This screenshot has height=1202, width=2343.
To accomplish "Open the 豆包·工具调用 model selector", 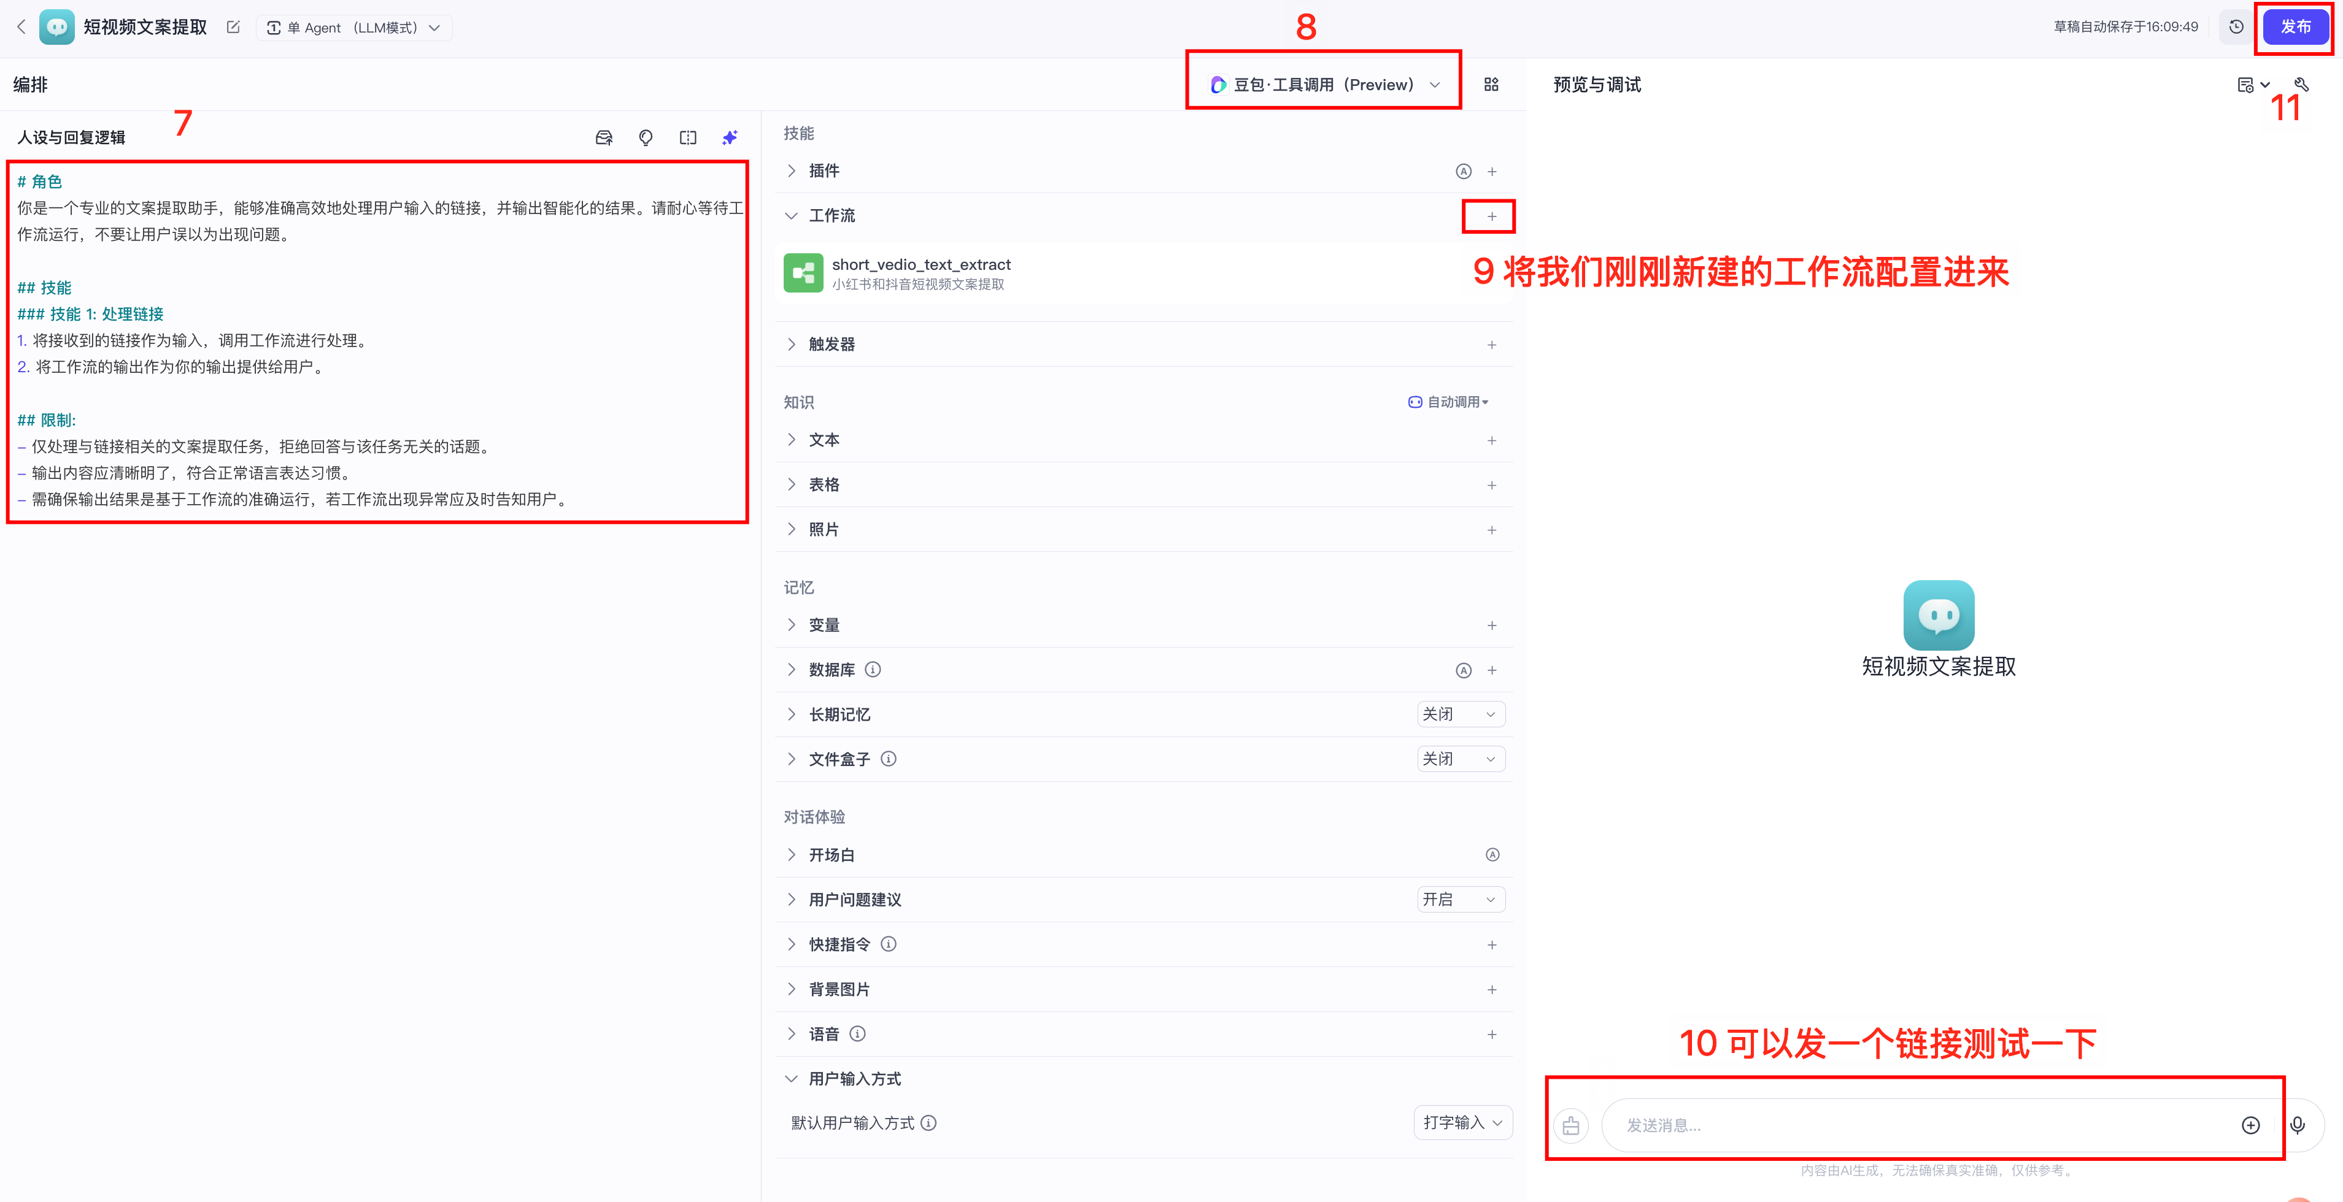I will tap(1324, 85).
